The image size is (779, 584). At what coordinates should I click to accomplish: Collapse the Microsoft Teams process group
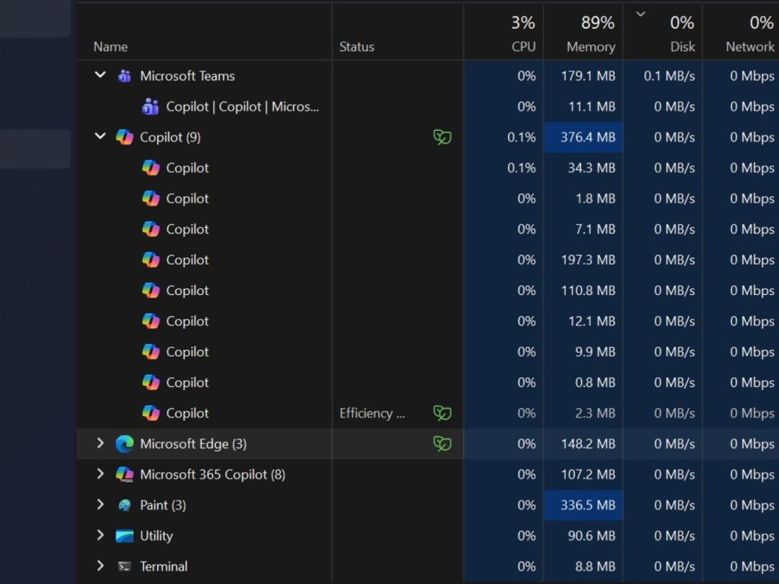[100, 75]
